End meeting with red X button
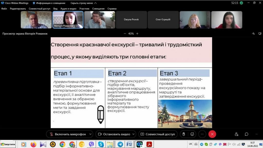Viewport: 263px width, 148px height. [212, 134]
